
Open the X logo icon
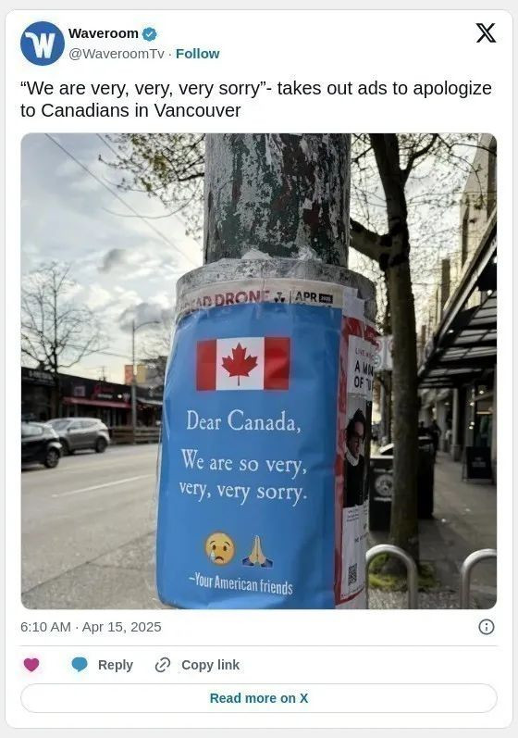(486, 33)
